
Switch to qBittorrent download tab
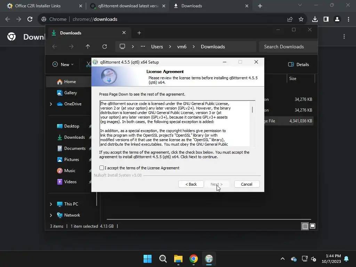coord(128,6)
